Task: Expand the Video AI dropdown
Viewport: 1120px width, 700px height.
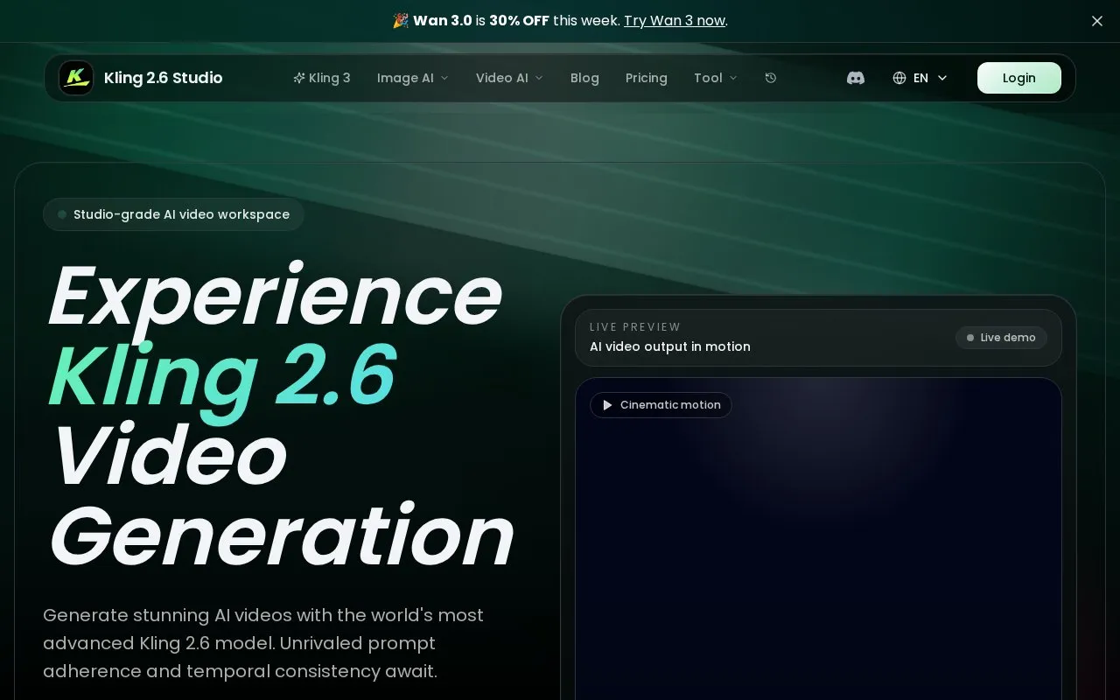Action: pyautogui.click(x=510, y=78)
